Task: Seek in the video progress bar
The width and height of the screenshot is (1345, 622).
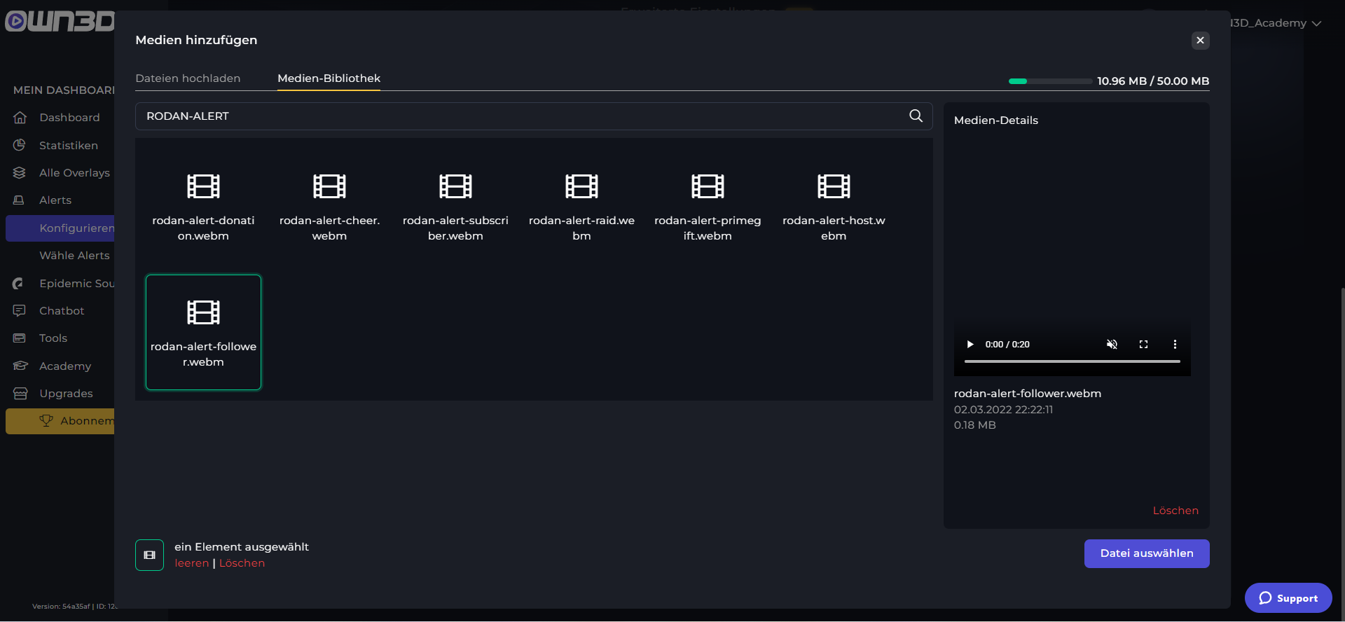Action: [x=1072, y=361]
